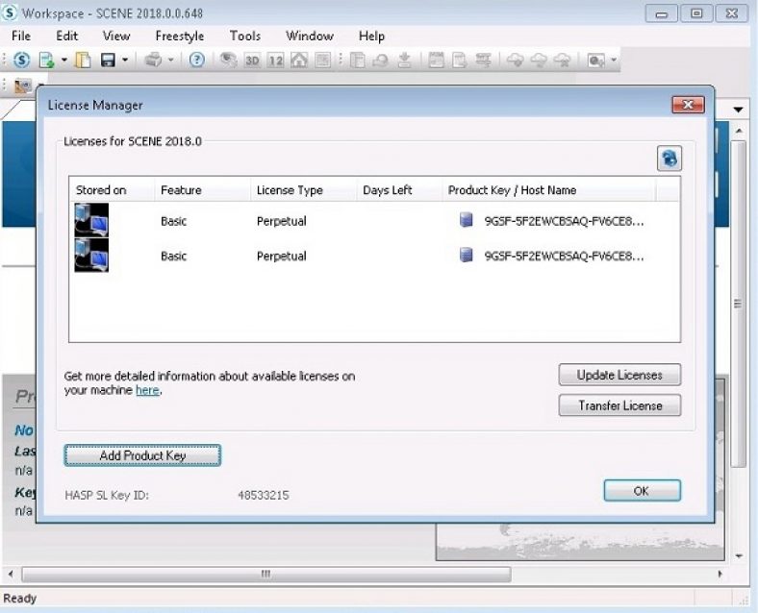
Task: Click the horizontal scrollbar at the bottom
Action: tap(265, 575)
